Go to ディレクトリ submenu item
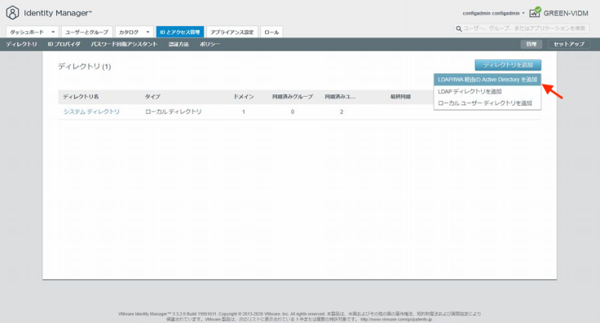The image size is (600, 323). (x=21, y=44)
